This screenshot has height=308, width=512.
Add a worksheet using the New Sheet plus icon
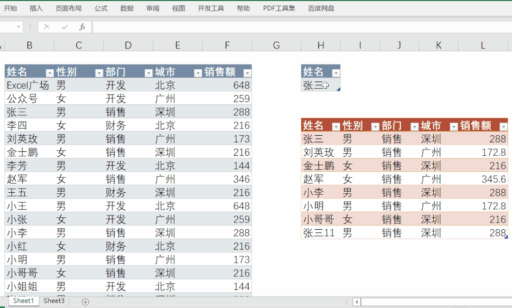pos(84,301)
